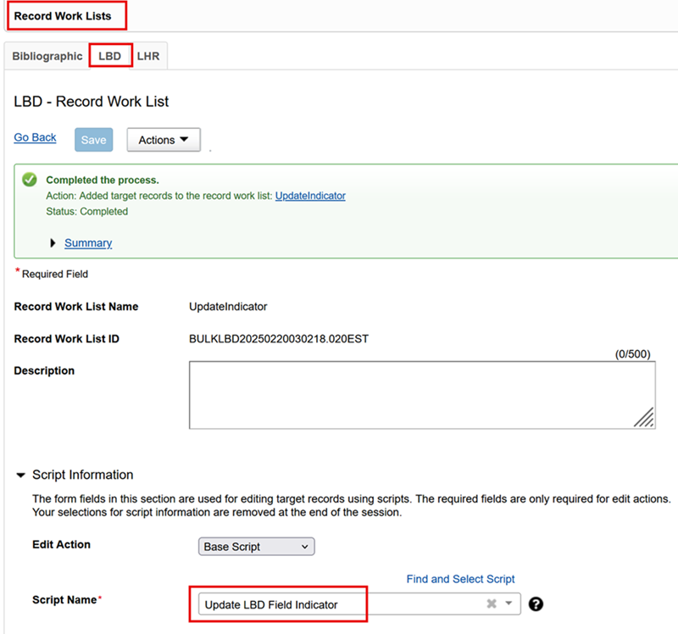Open the LHR tab
678x634 pixels.
(148, 56)
